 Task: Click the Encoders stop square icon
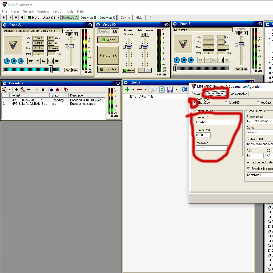point(43,90)
